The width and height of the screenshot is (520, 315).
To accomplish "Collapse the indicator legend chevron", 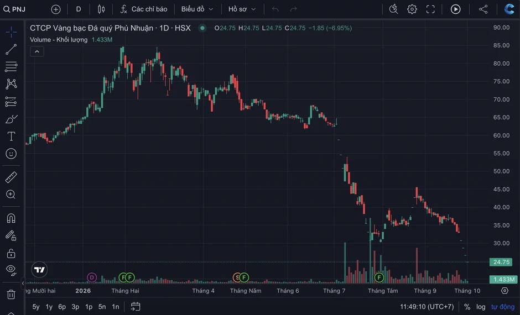I will [x=37, y=52].
